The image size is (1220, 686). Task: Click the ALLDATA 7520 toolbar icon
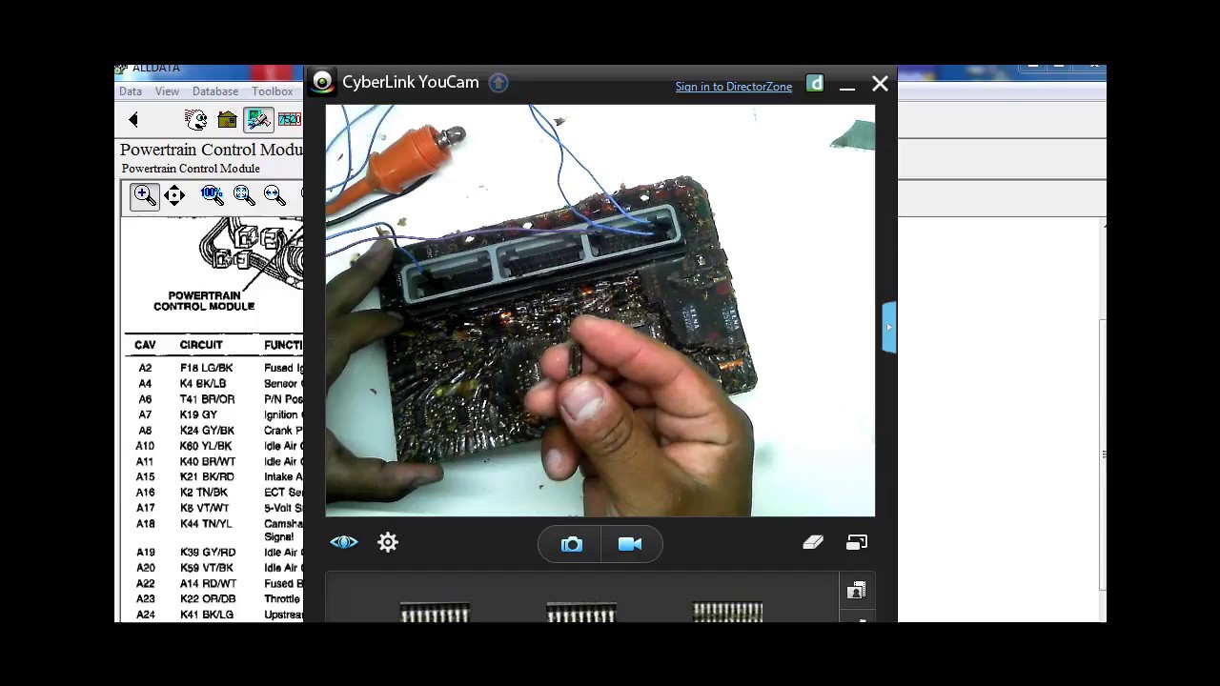click(x=290, y=119)
